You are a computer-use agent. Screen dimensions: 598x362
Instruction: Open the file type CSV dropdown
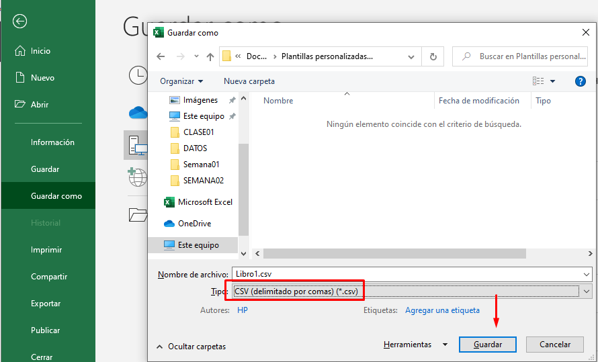click(x=406, y=291)
